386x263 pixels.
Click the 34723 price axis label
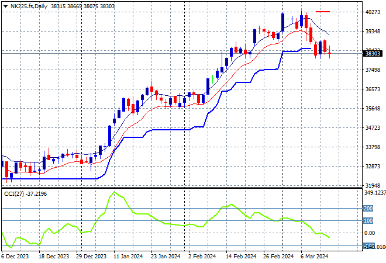click(x=373, y=127)
